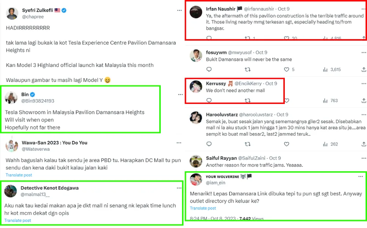Like fosuywm's Bukit Damansara tweet
Viewport: 367px width, 228px height.
(287, 70)
